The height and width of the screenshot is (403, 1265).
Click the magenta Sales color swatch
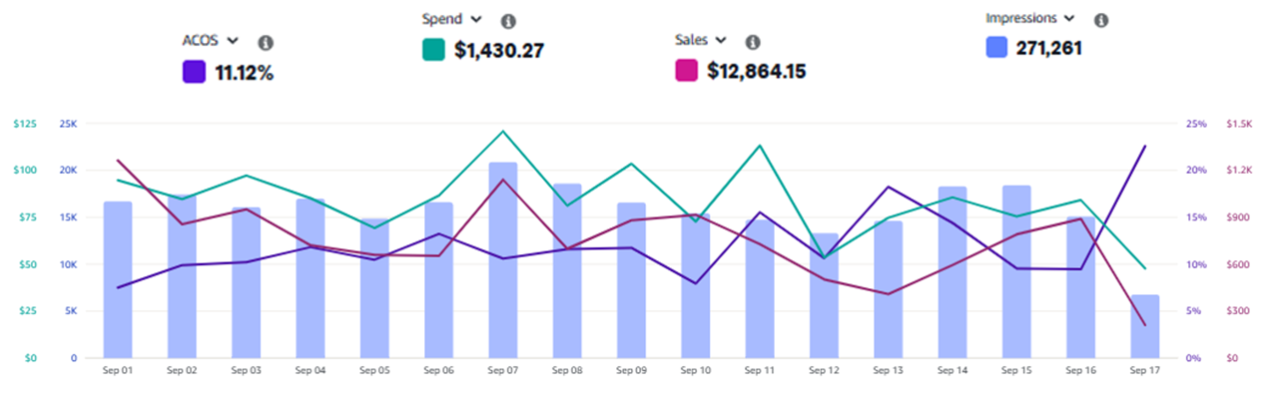(x=686, y=71)
